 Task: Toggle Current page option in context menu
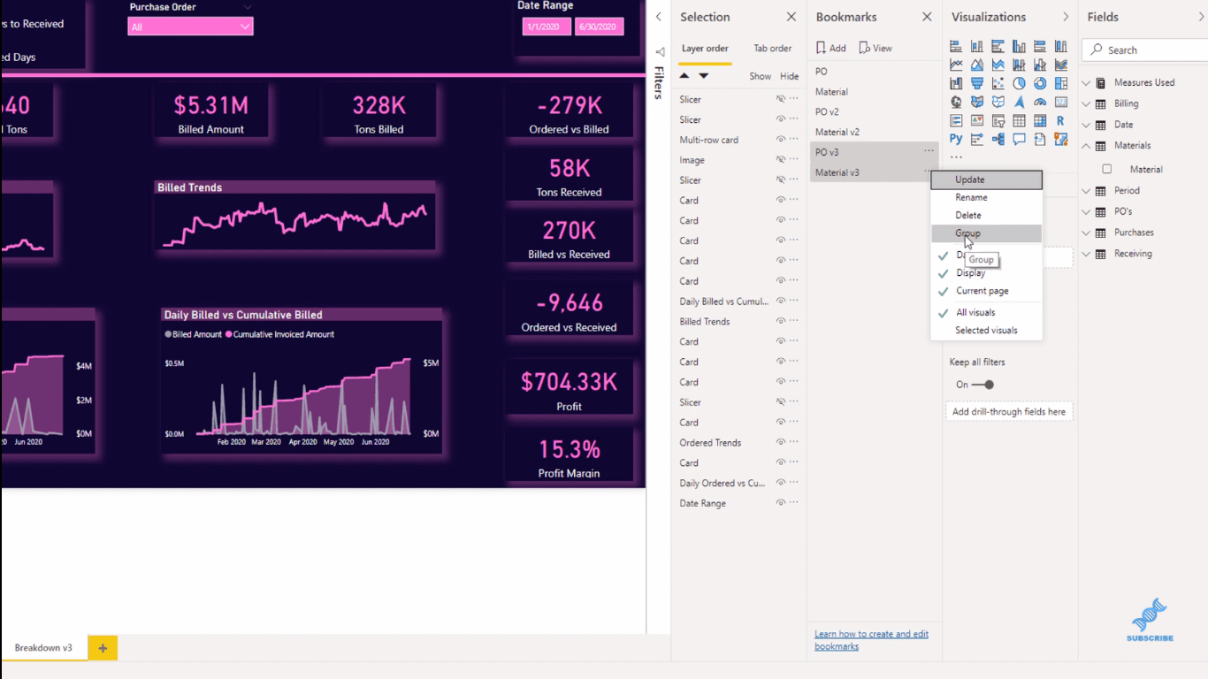(x=986, y=291)
